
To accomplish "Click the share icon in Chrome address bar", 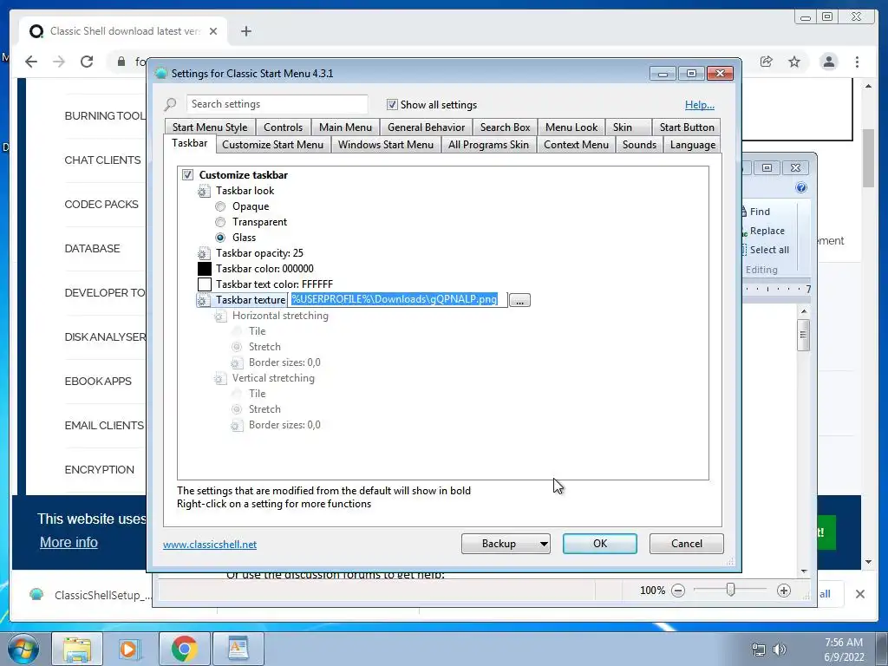I will point(767,62).
